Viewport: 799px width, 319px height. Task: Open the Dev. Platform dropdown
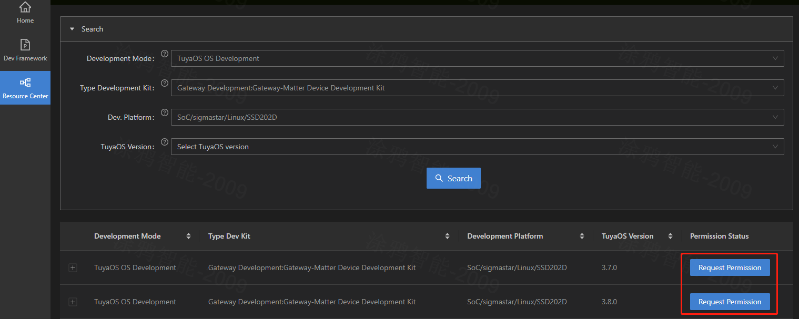pos(477,117)
